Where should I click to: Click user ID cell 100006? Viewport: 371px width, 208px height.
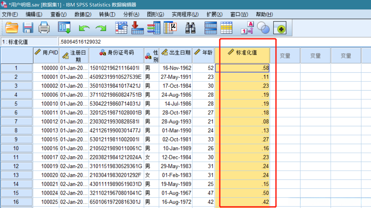46,95
